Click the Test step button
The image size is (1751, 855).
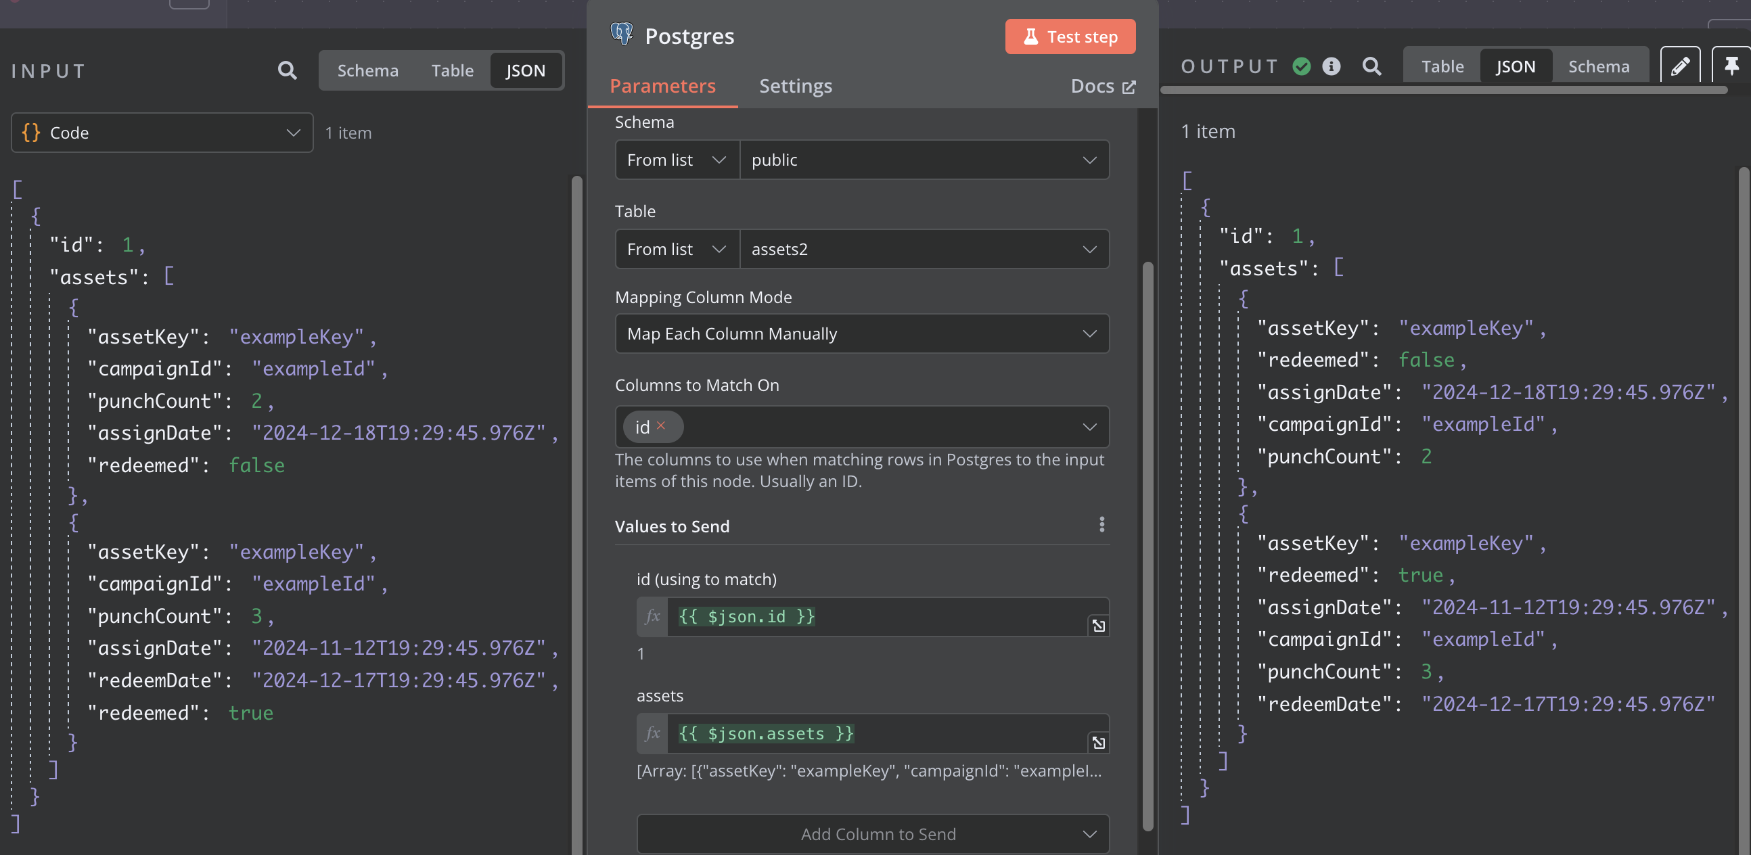(1070, 37)
